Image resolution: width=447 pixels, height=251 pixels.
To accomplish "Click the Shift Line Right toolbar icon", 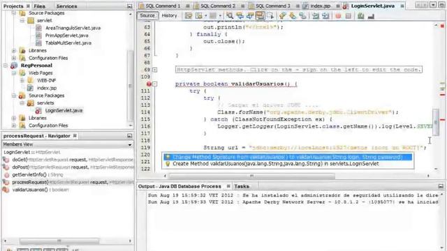I will (x=325, y=16).
